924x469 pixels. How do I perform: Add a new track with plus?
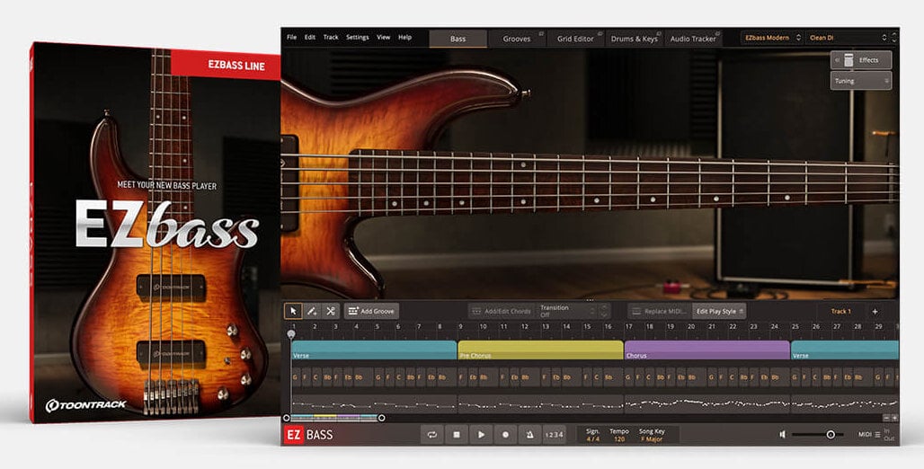(x=875, y=311)
